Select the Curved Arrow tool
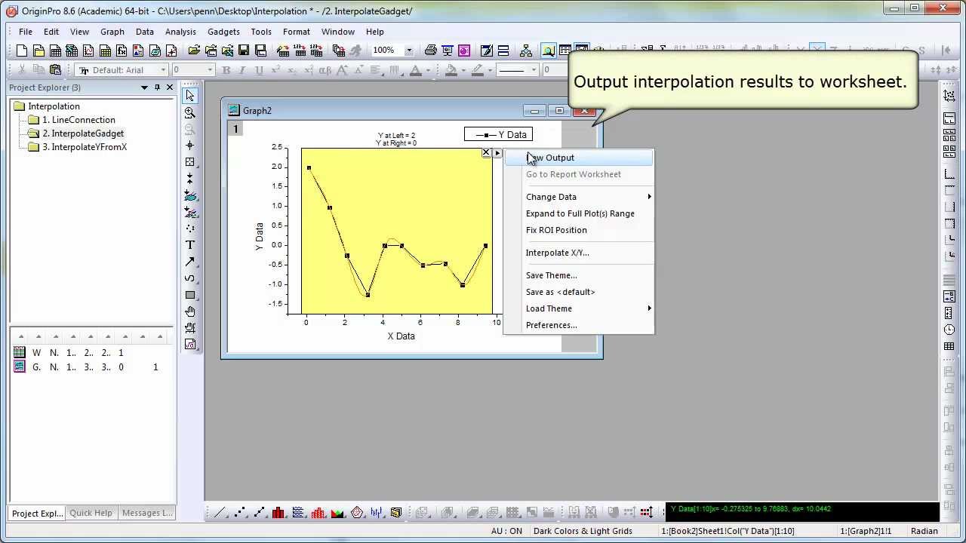Viewport: 966px width, 543px height. pos(190,278)
